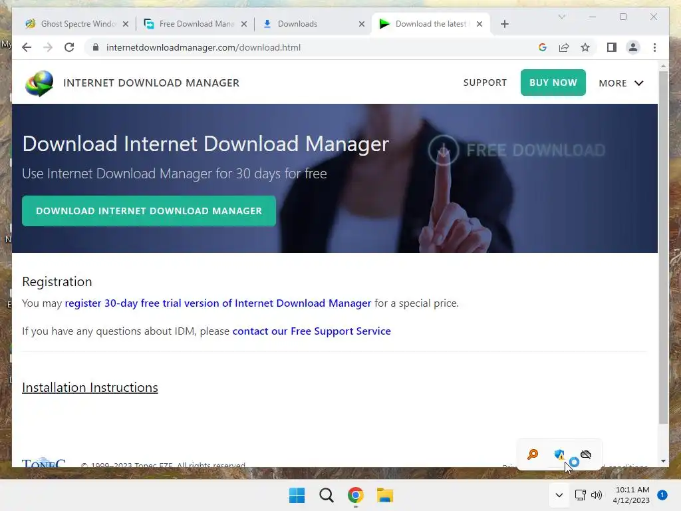Open contact our Free Support Service link
The image size is (681, 511).
311,331
